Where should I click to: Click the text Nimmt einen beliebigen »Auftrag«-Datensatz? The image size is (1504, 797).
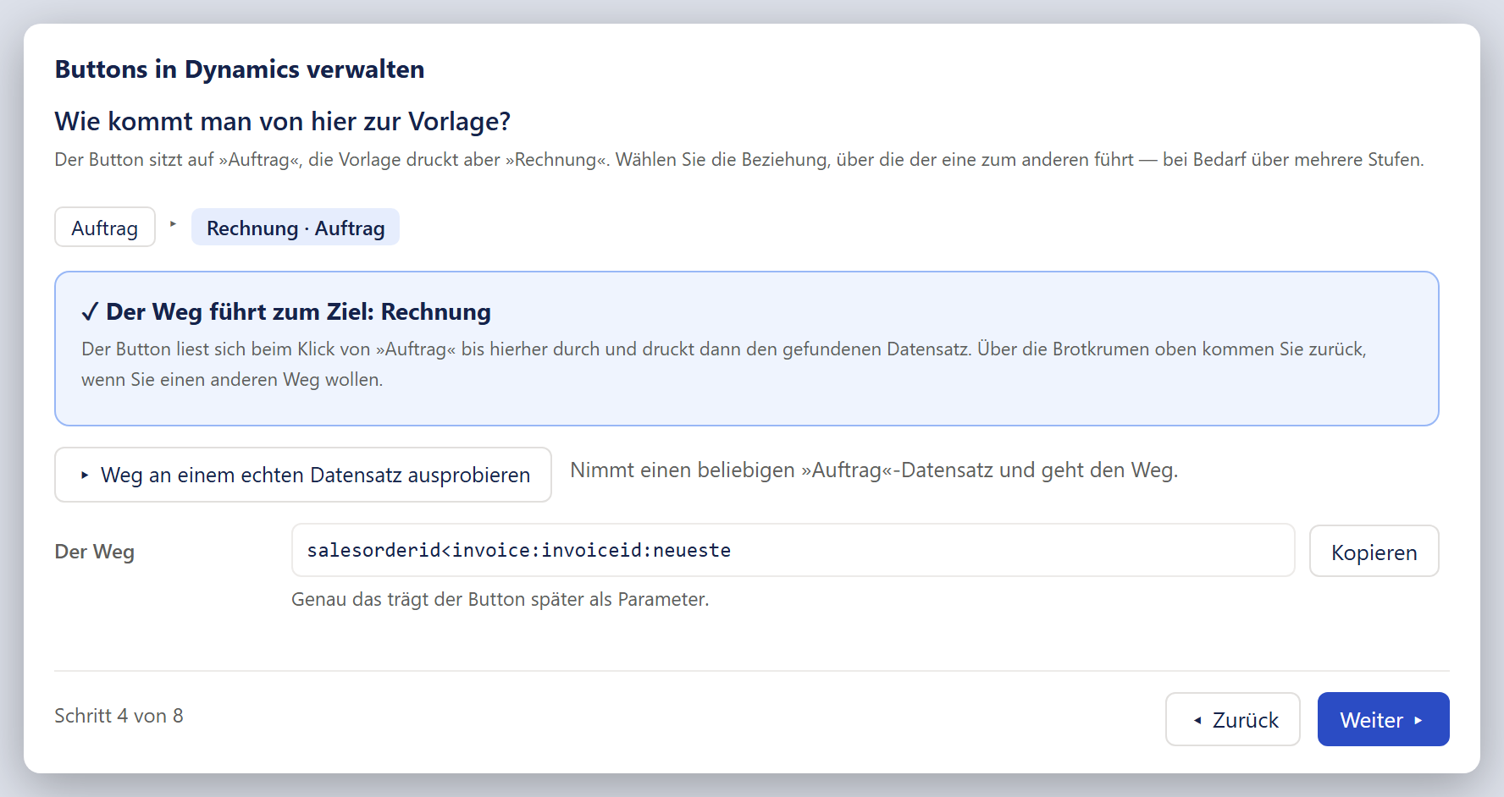[x=782, y=470]
